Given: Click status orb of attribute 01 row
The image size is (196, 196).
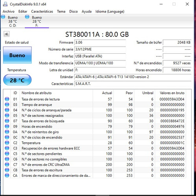Looking at the screenshot, I should pos(7,99).
